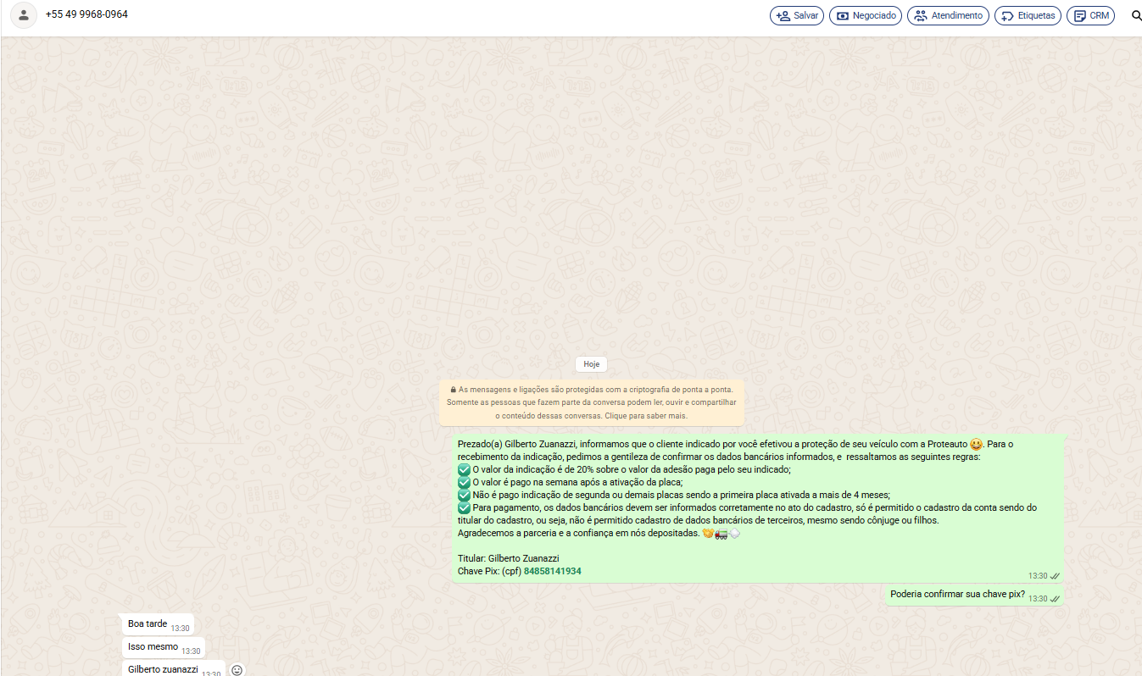Select the "Boa tarde" message bubble
The image size is (1142, 676).
(x=148, y=624)
